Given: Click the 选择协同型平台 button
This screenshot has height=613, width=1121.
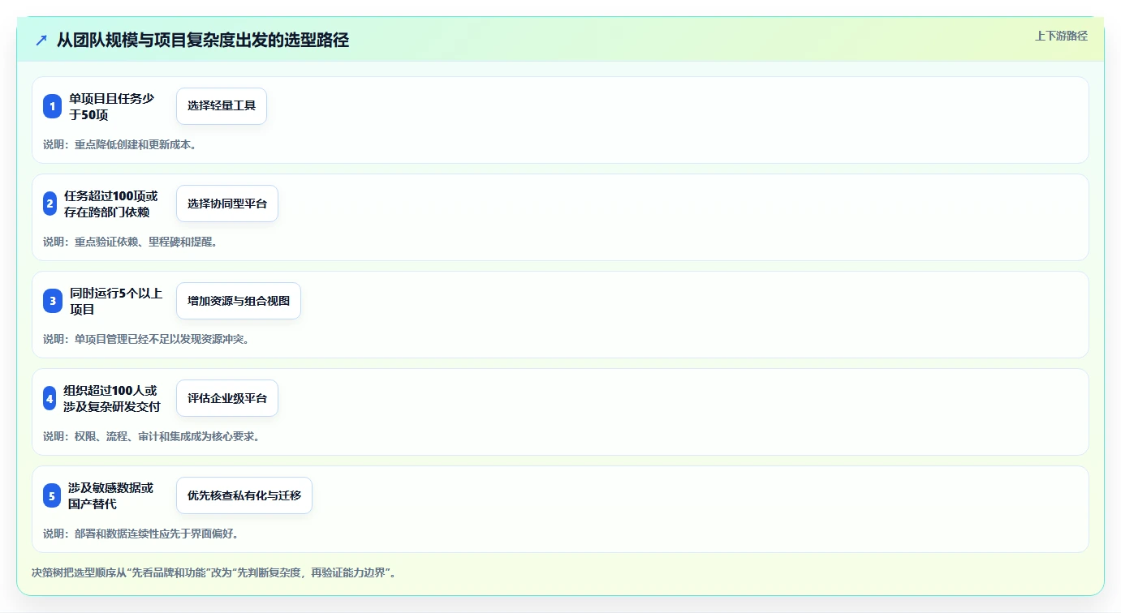Looking at the screenshot, I should [227, 204].
